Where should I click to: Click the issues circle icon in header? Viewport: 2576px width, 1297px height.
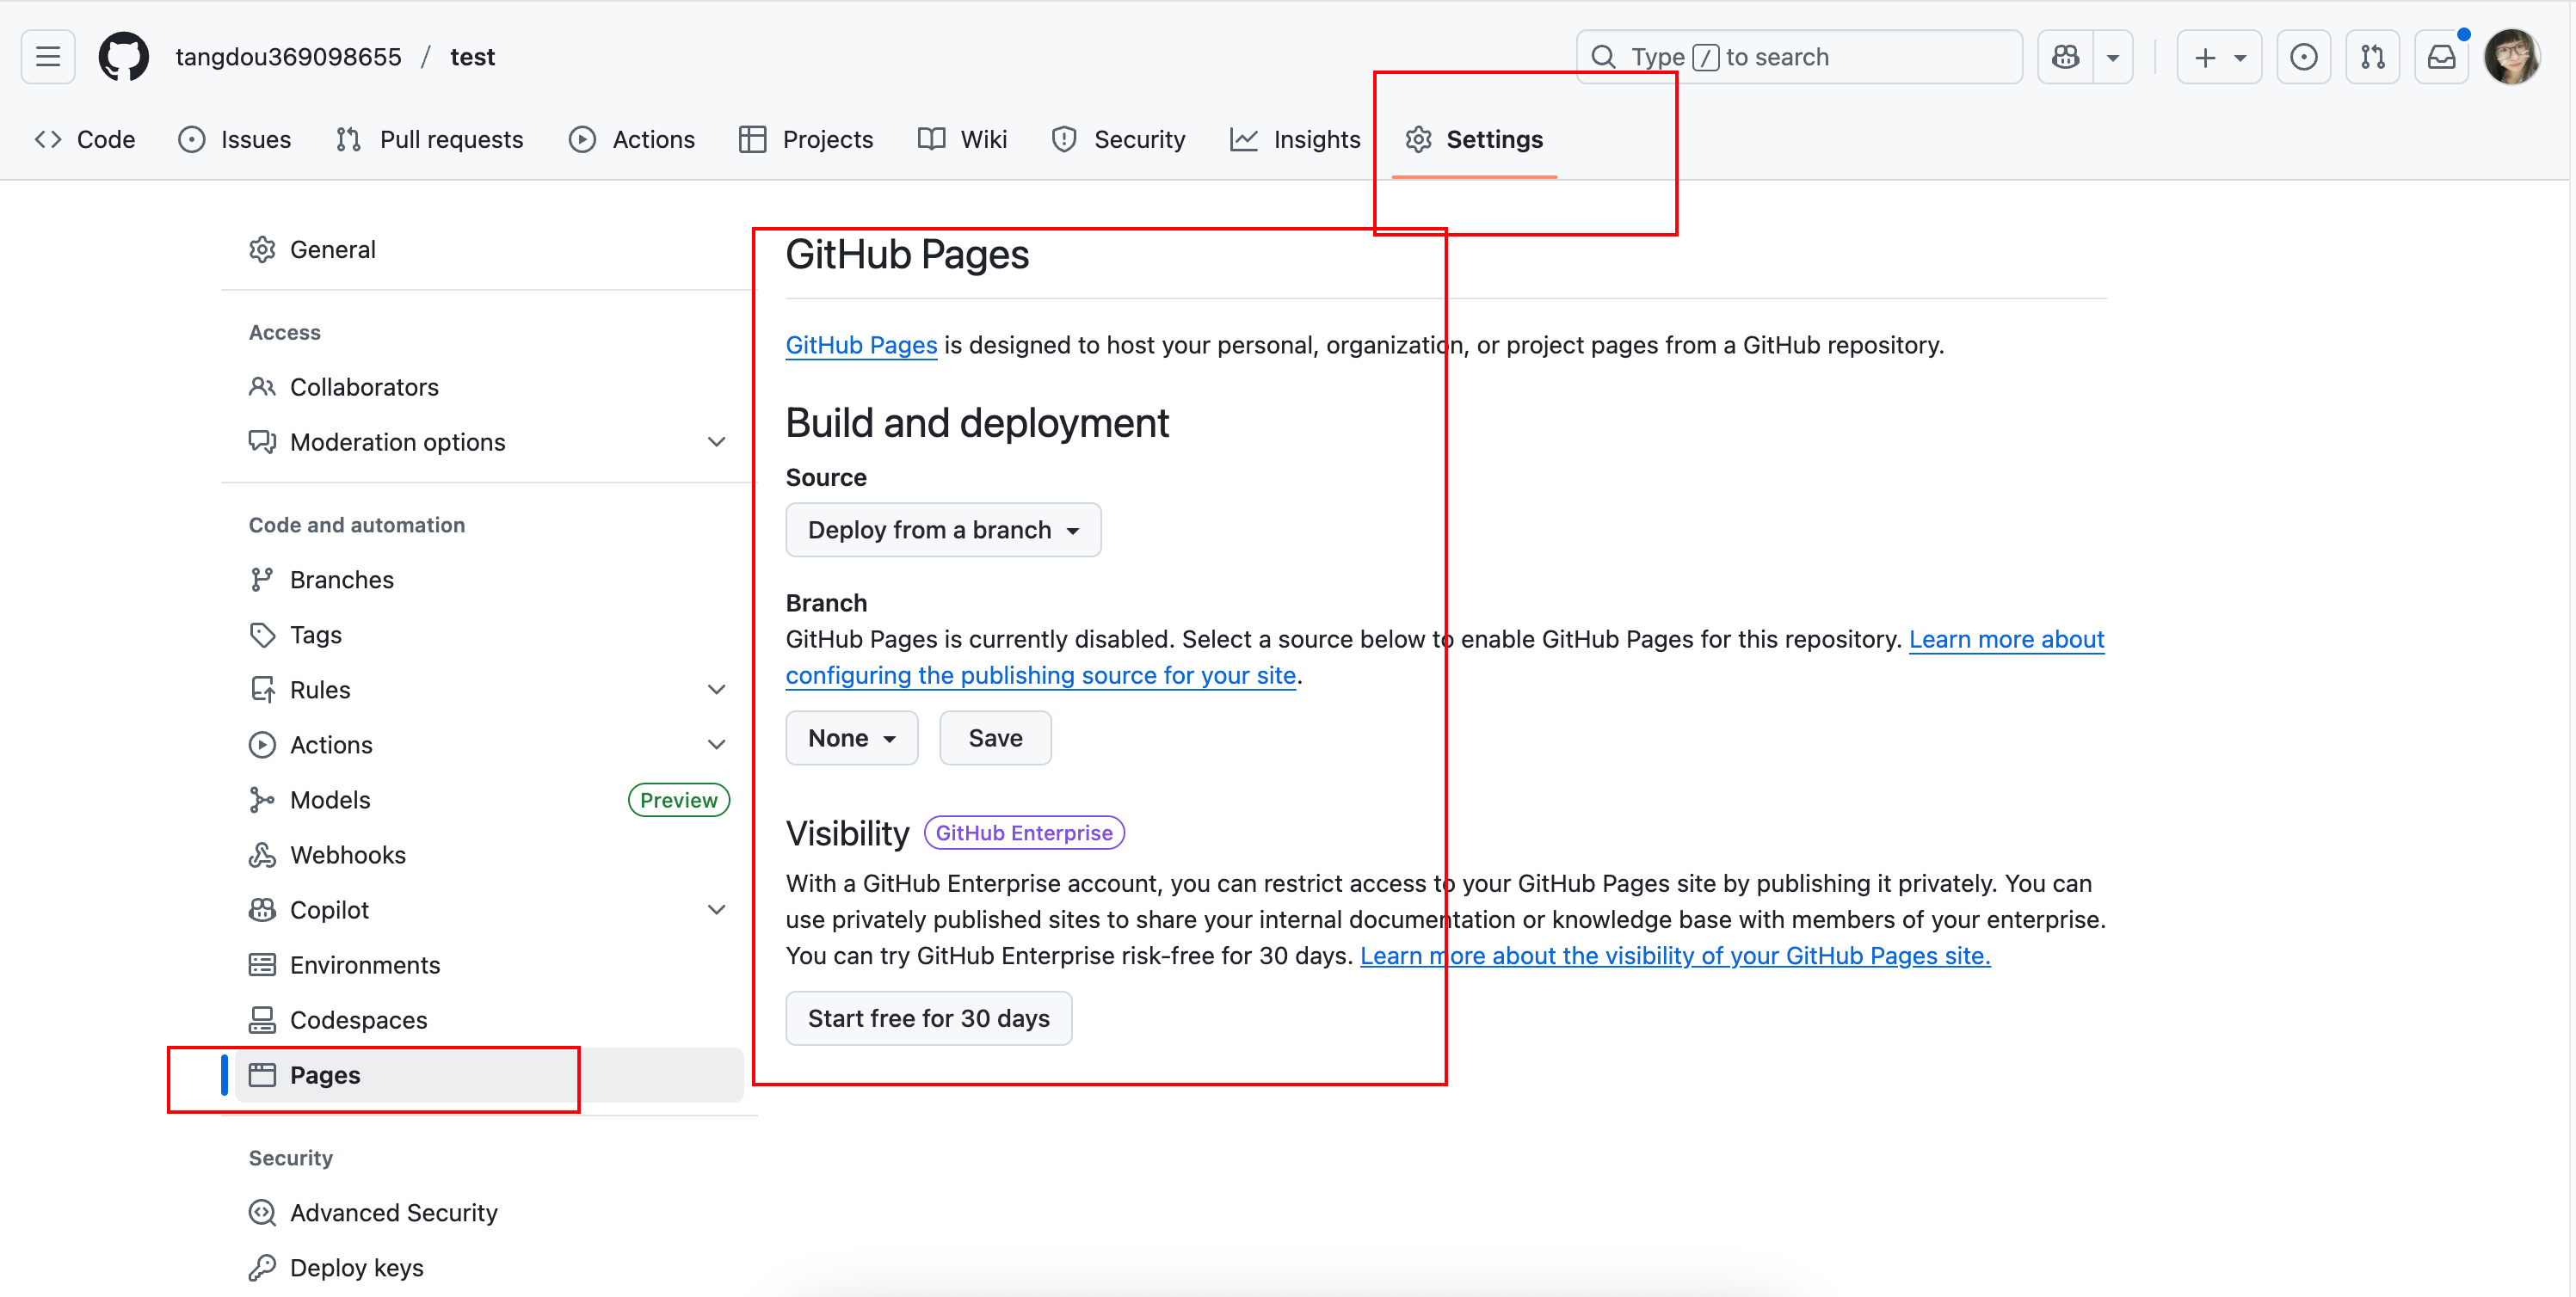[2303, 57]
